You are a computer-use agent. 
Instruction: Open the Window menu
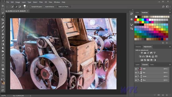click(57, 2)
